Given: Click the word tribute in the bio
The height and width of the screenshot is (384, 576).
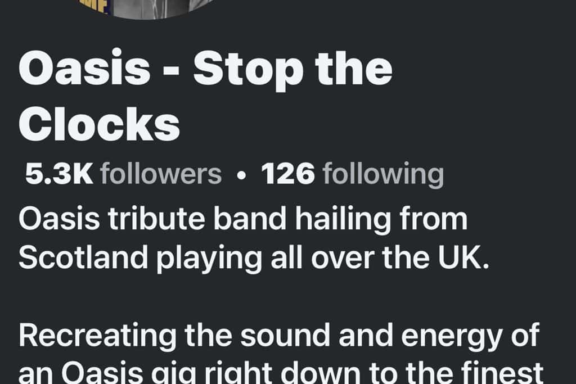Looking at the screenshot, I should (156, 219).
